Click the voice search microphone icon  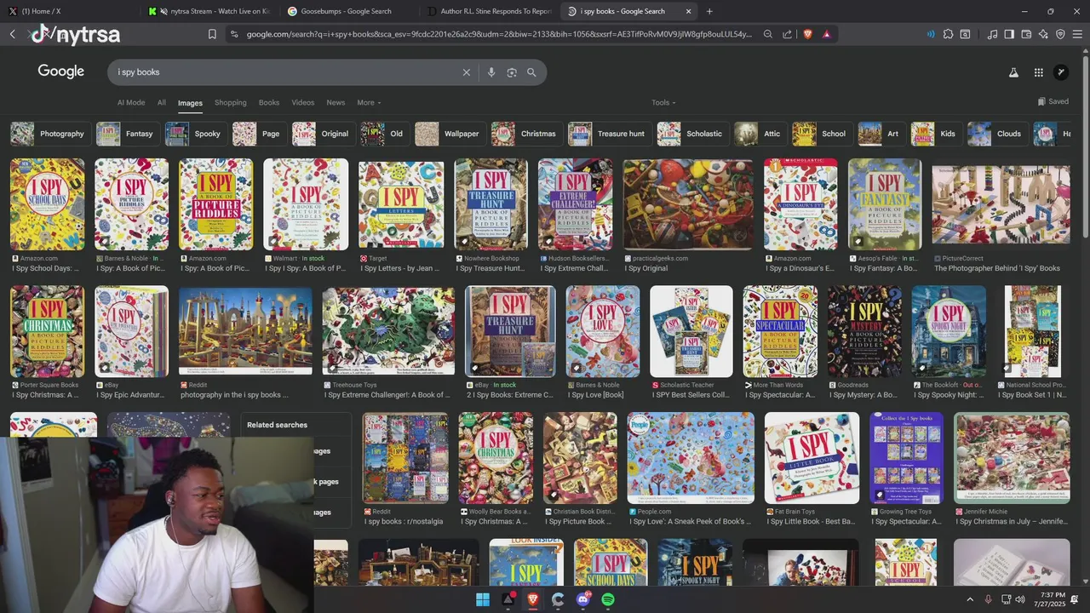click(491, 72)
